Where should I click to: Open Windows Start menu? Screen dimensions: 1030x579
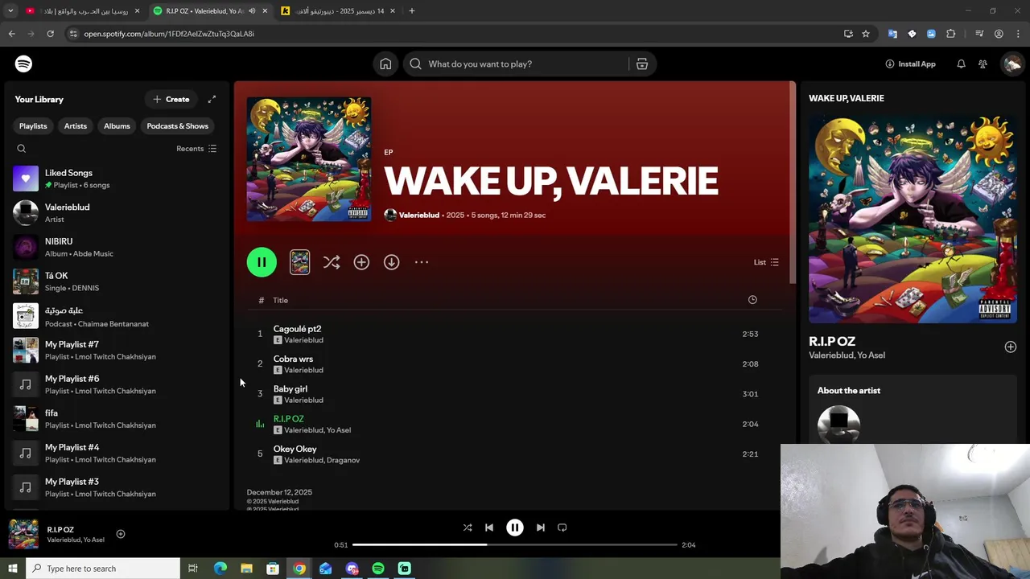pos(13,569)
